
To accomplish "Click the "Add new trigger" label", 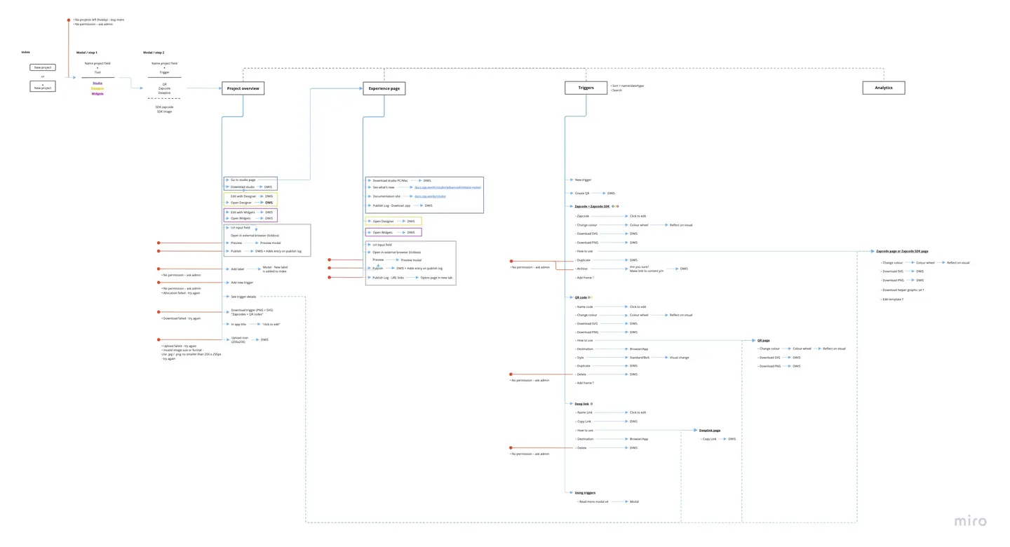I will [x=242, y=283].
